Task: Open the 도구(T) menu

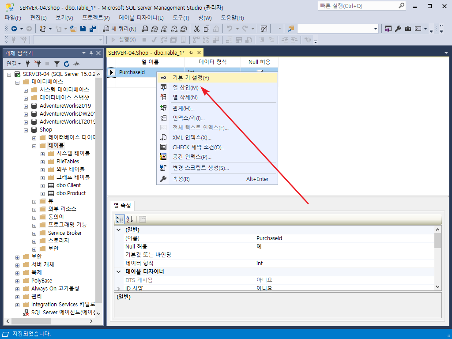Action: point(181,18)
